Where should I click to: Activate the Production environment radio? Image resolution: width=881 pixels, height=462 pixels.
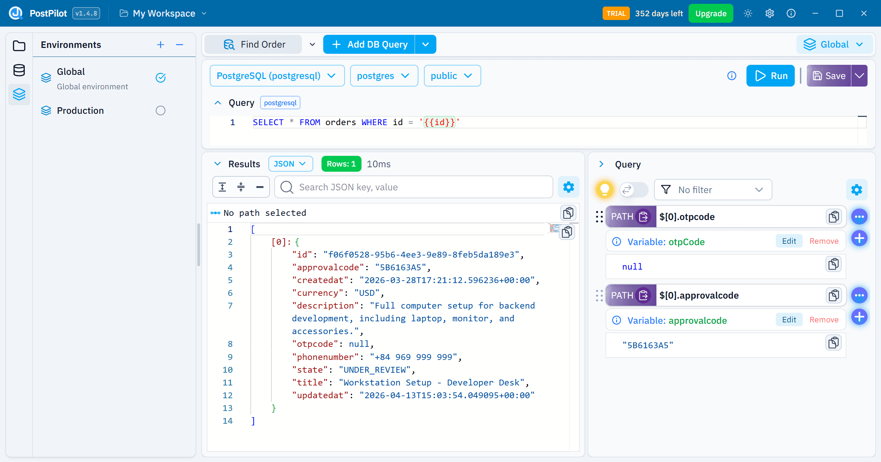(160, 111)
